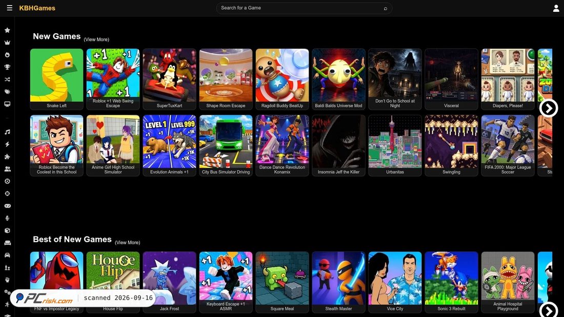Click the search magnifier icon
The width and height of the screenshot is (564, 317).
click(x=385, y=8)
